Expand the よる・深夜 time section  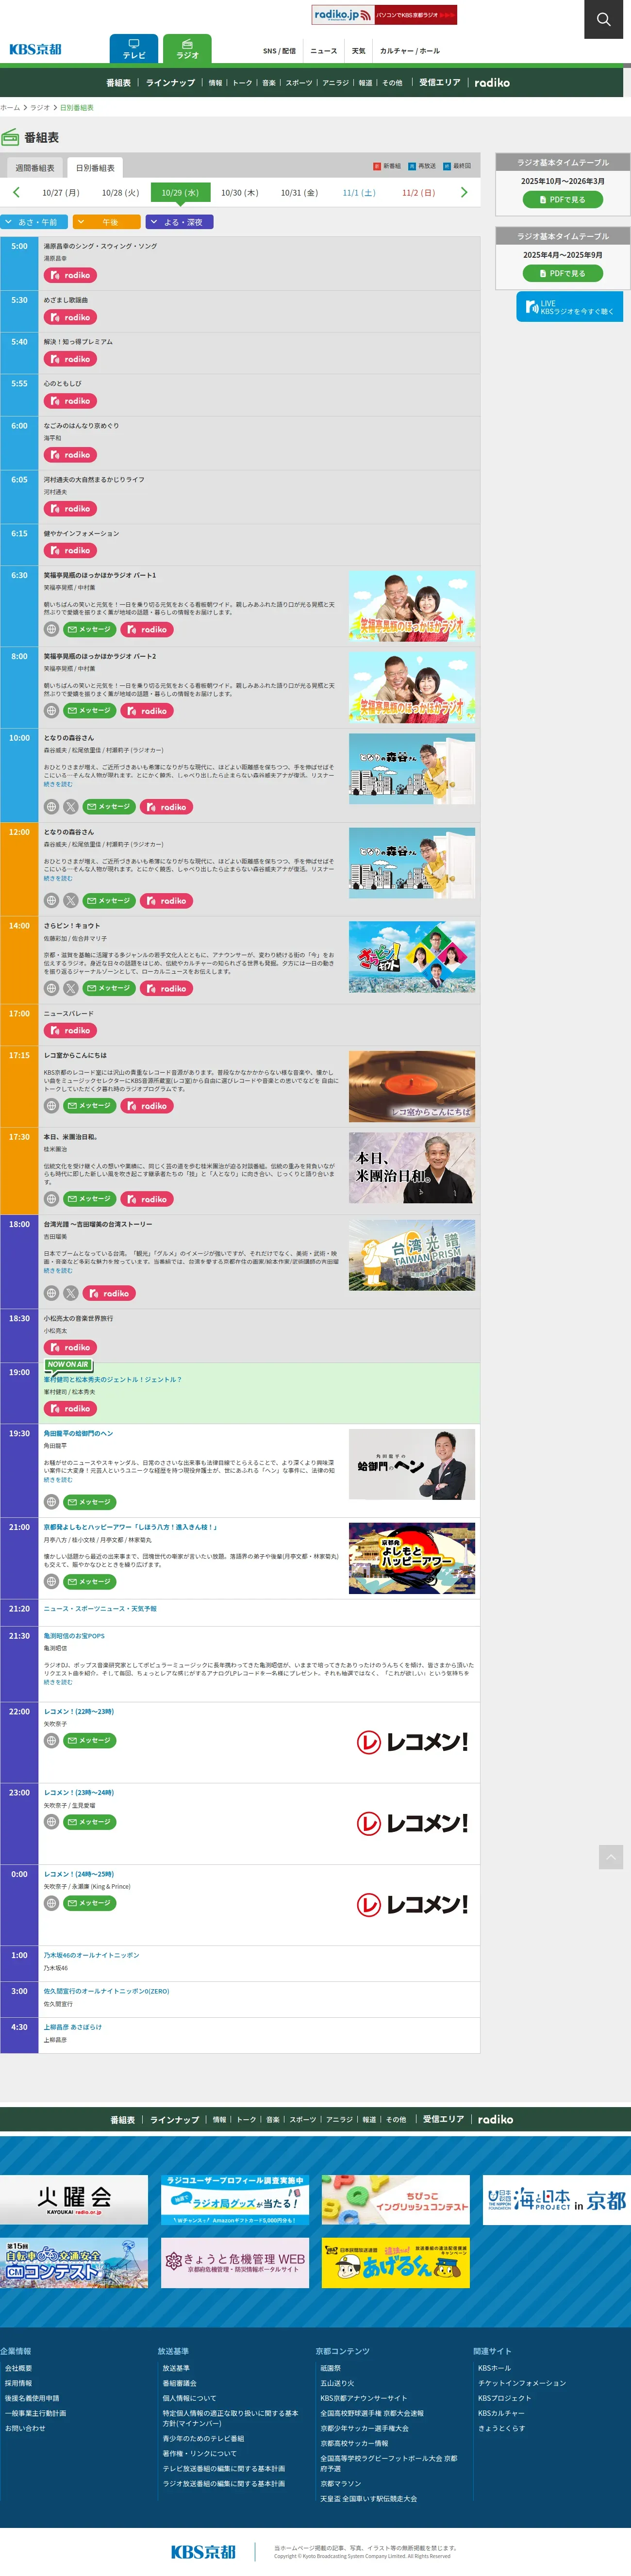click(x=180, y=222)
